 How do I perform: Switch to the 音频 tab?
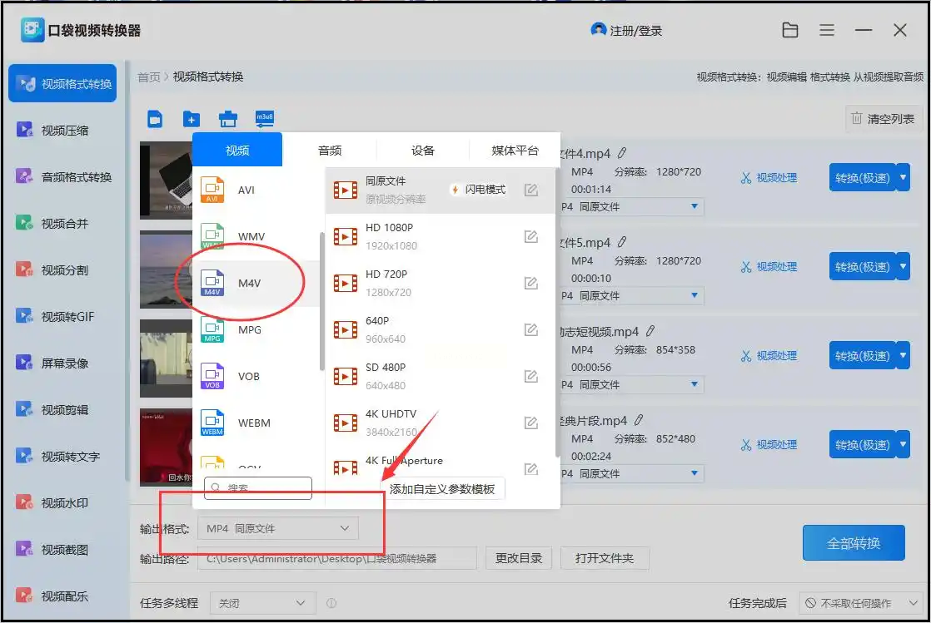coord(330,151)
